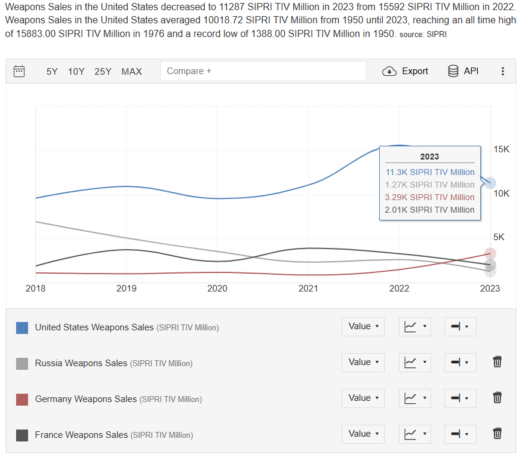Delete the Russia Weapons Sales series

497,362
